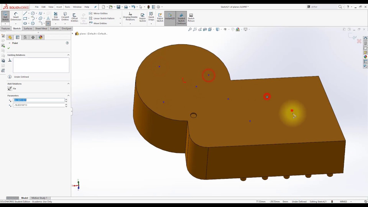This screenshot has width=368, height=207.
Task: Open Point property help icon
Action: (67, 43)
